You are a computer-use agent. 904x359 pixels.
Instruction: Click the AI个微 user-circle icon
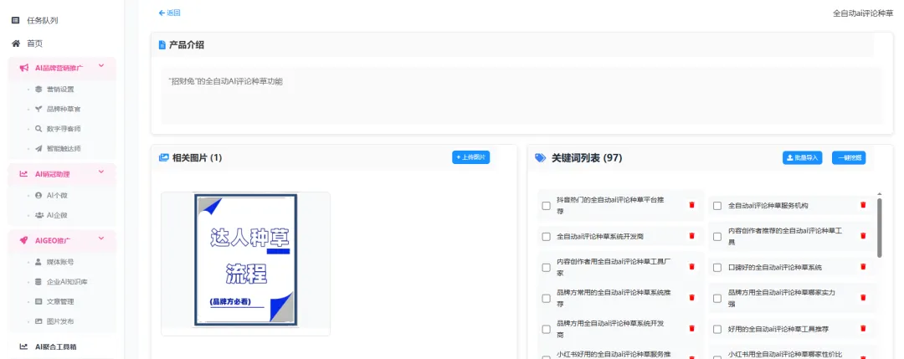point(39,195)
